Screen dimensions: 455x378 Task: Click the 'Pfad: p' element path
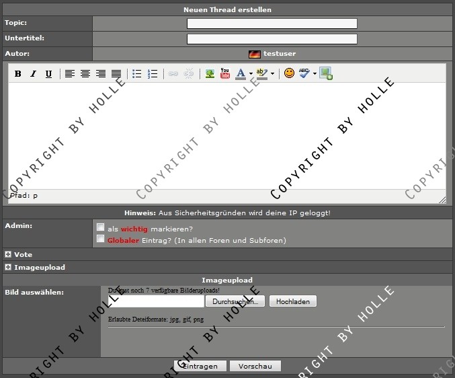24,195
